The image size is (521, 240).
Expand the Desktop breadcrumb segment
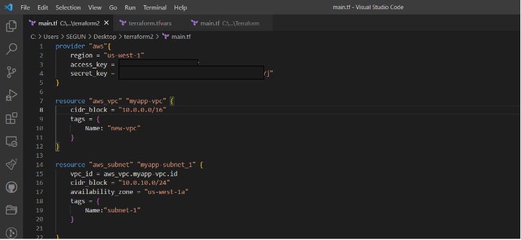click(105, 37)
